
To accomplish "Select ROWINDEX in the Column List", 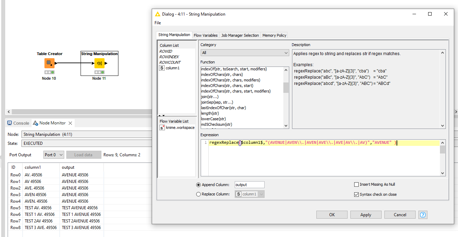I will pyautogui.click(x=169, y=57).
